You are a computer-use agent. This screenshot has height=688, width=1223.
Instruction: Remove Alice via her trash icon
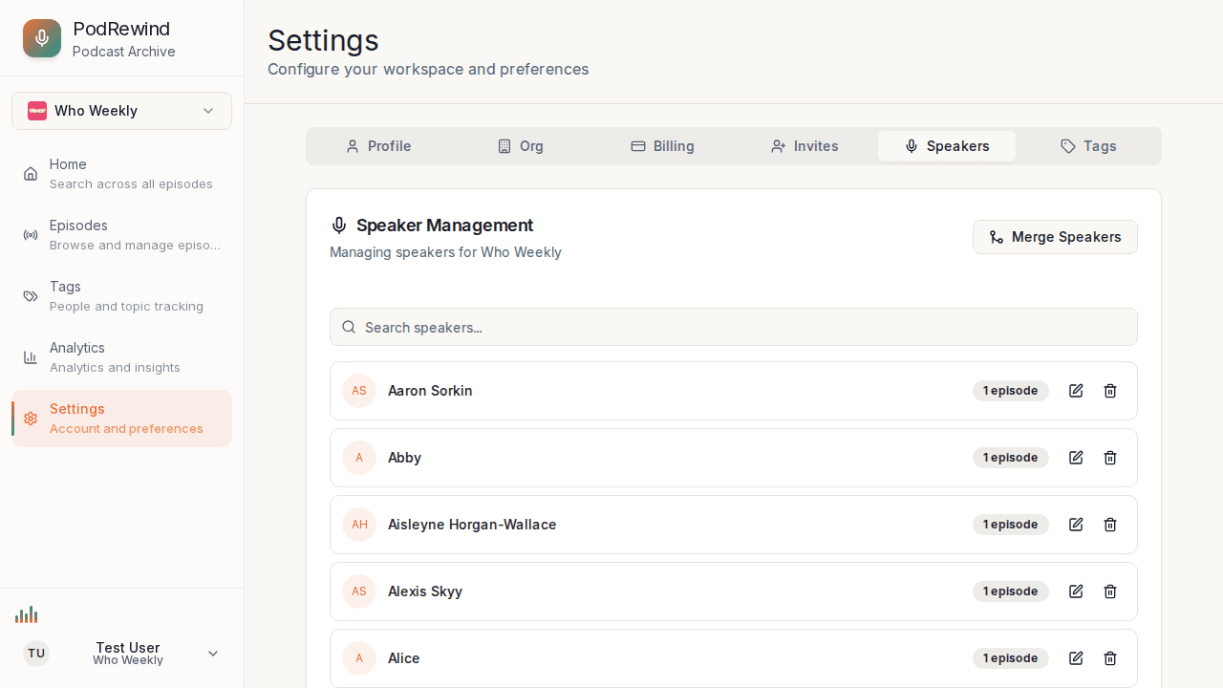pyautogui.click(x=1110, y=658)
